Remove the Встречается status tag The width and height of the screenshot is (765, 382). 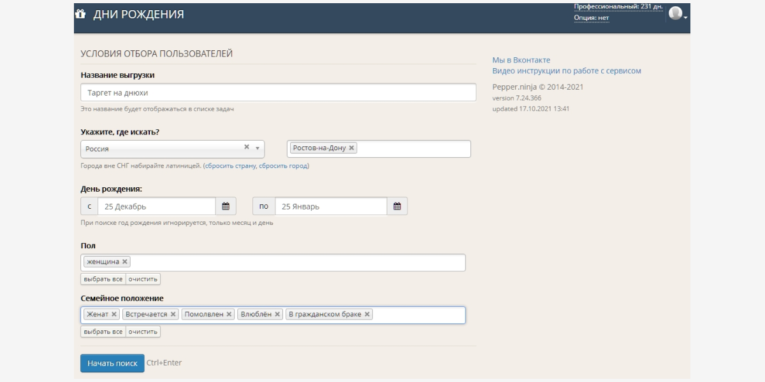pyautogui.click(x=173, y=315)
